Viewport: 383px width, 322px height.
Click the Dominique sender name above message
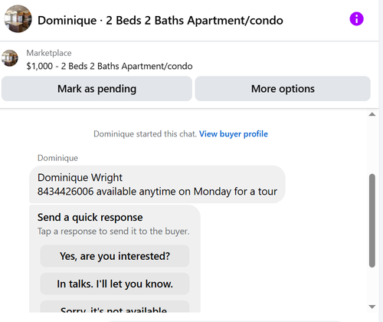coord(57,158)
